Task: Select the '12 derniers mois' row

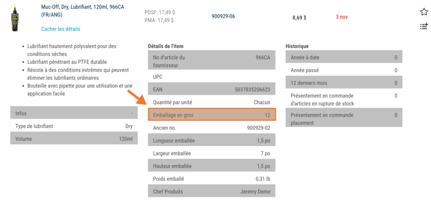Action: pos(343,83)
